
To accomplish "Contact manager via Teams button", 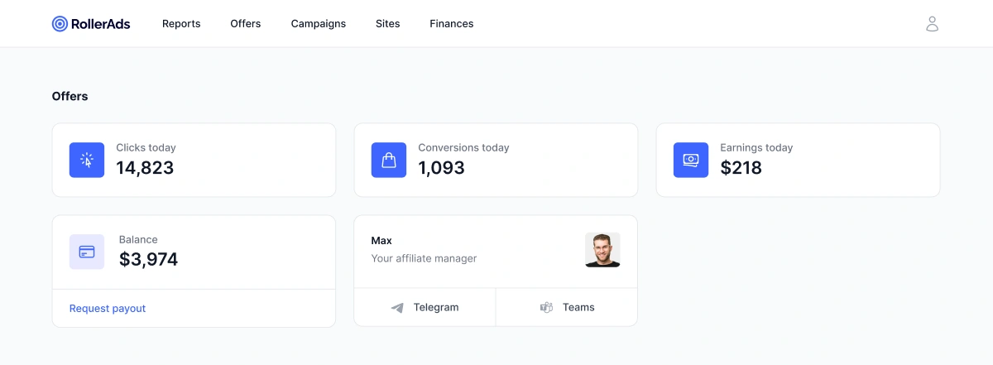I will (567, 307).
